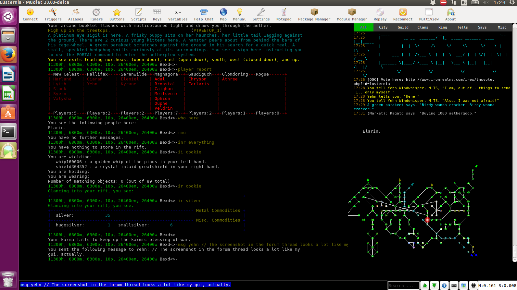Image resolution: width=517 pixels, height=290 pixels.
Task: Open the Buttons editor
Action: pos(117,15)
